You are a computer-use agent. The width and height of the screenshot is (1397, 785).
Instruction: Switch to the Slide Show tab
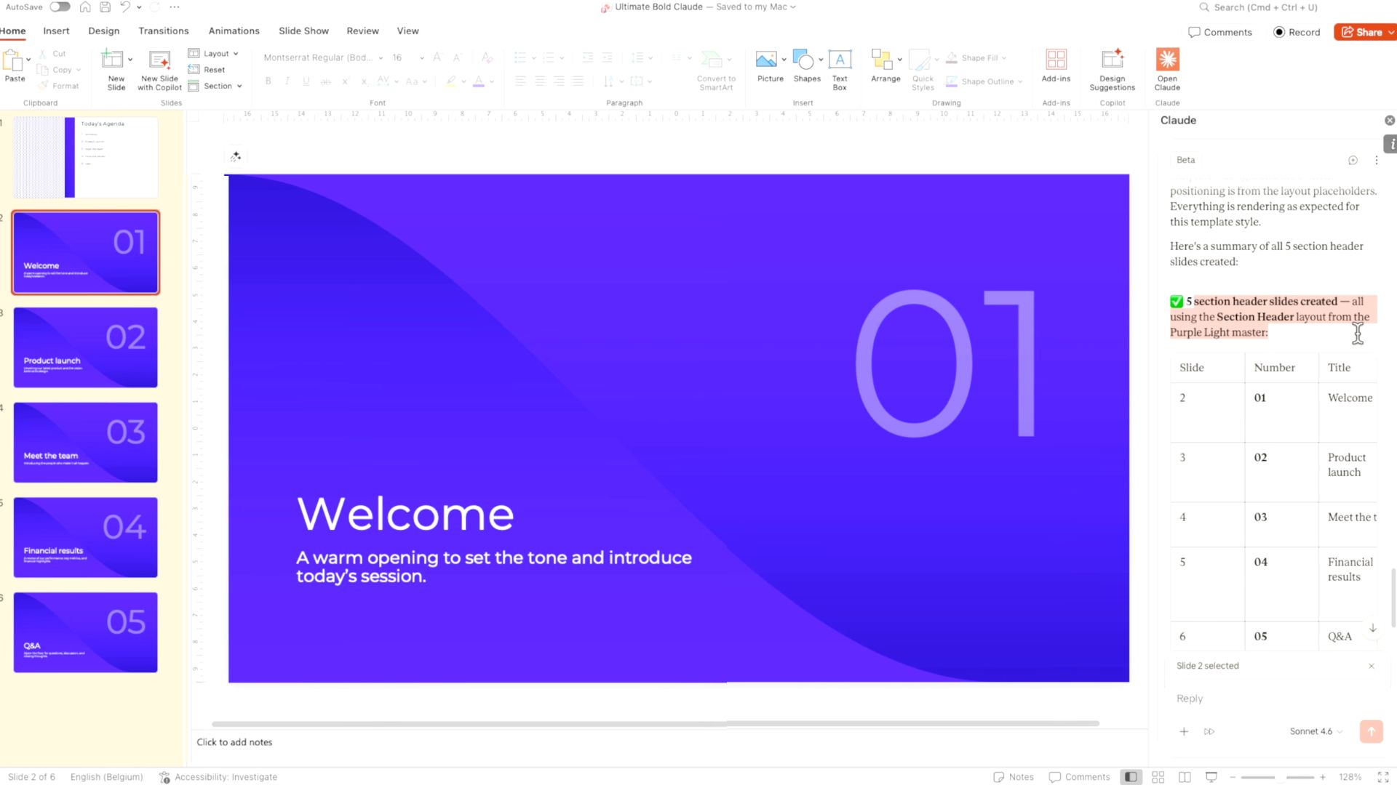(x=303, y=31)
